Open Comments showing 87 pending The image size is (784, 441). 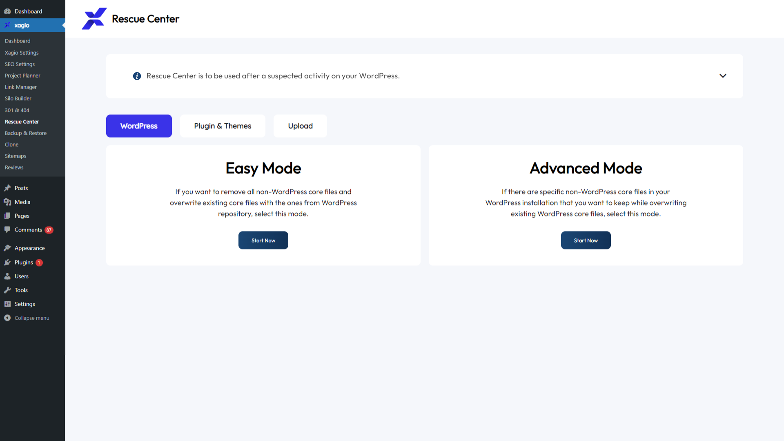point(27,229)
